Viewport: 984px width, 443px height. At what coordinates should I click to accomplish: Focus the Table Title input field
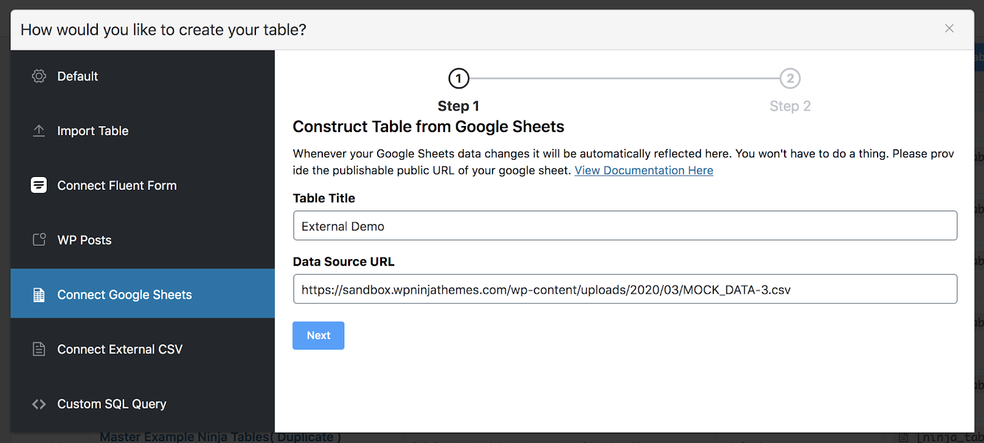coord(625,225)
